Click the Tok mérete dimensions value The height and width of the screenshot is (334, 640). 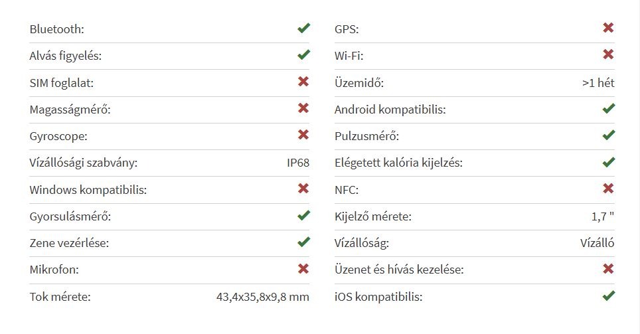pyautogui.click(x=263, y=296)
